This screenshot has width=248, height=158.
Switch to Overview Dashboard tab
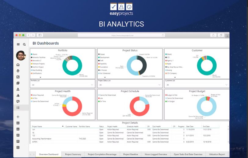click(49, 154)
